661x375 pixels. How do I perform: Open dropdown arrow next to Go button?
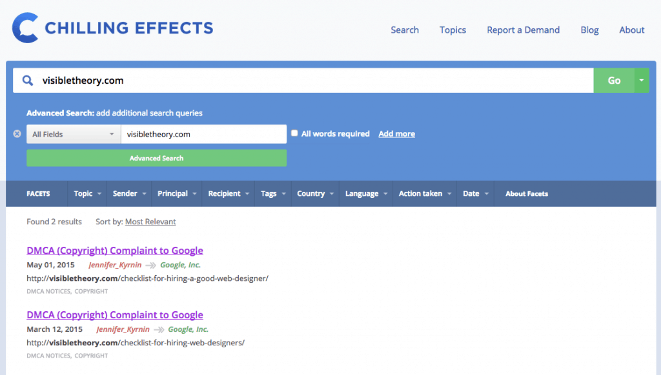[x=641, y=81]
